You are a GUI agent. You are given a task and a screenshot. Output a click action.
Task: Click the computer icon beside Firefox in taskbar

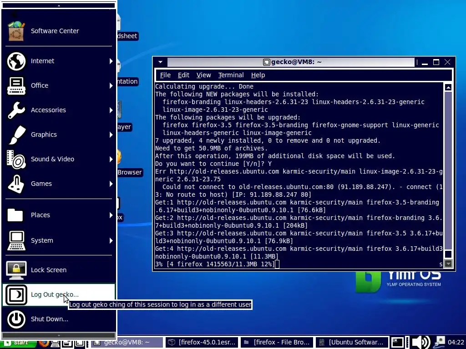pos(55,343)
